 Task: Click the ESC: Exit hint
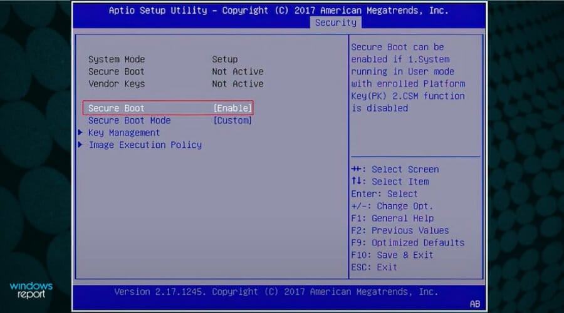[374, 267]
